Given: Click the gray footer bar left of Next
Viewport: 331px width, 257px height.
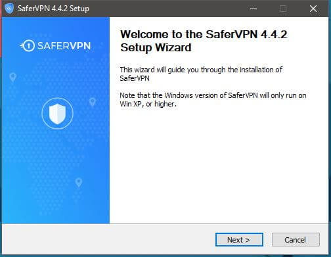Looking at the screenshot, I should [x=108, y=239].
